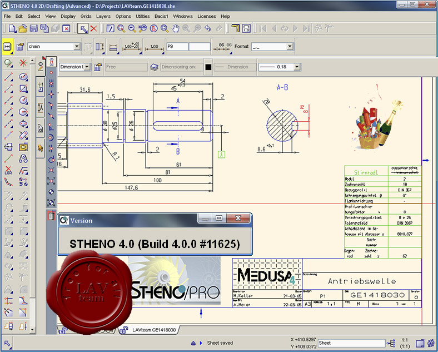This screenshot has height=352, width=438.
Task: Click the empty field next to P9
Action: [200, 47]
